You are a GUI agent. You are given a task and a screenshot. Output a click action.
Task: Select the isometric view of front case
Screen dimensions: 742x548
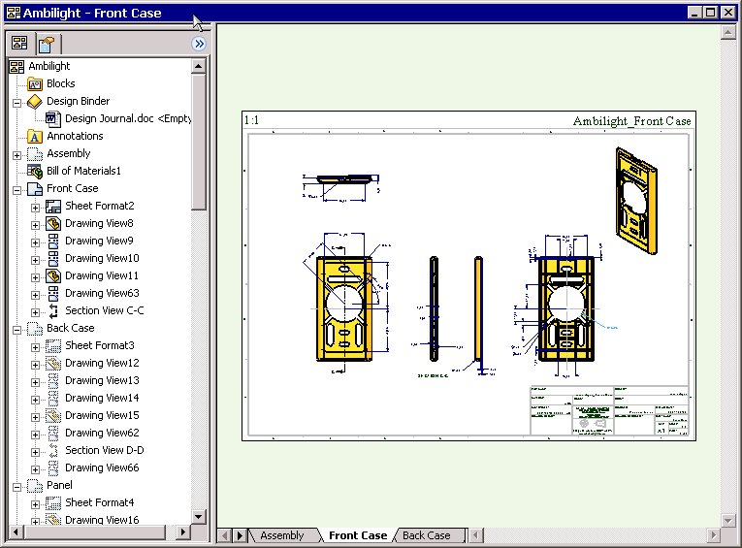636,201
